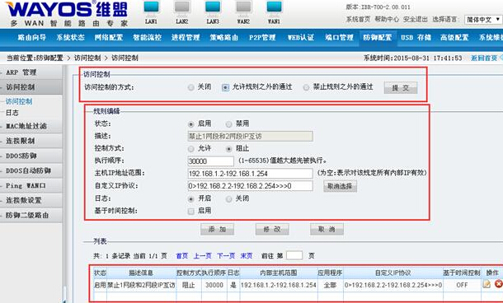Click the 主机IP地址范围 input field

pos(250,174)
